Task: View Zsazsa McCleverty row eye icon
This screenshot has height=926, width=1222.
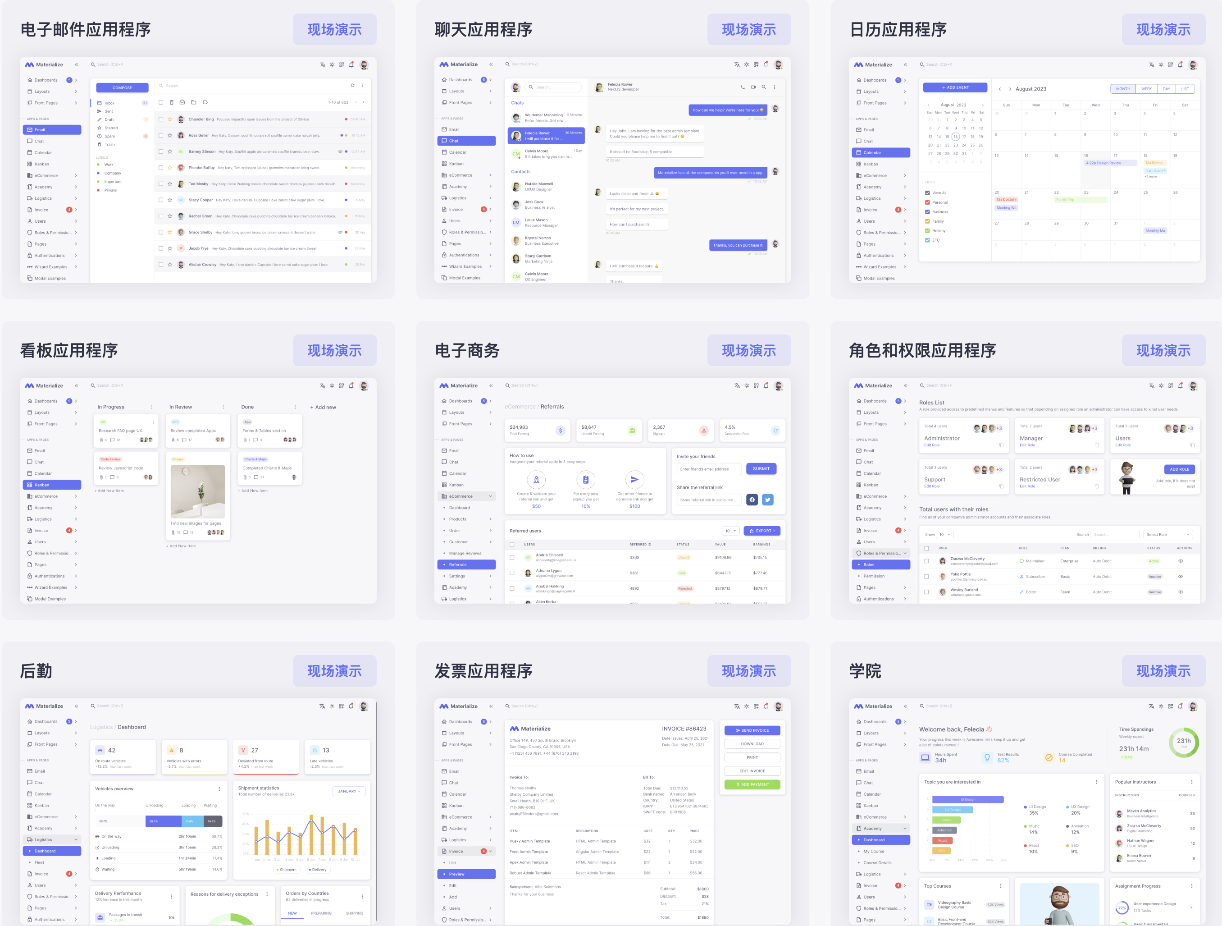Action: click(x=1181, y=561)
